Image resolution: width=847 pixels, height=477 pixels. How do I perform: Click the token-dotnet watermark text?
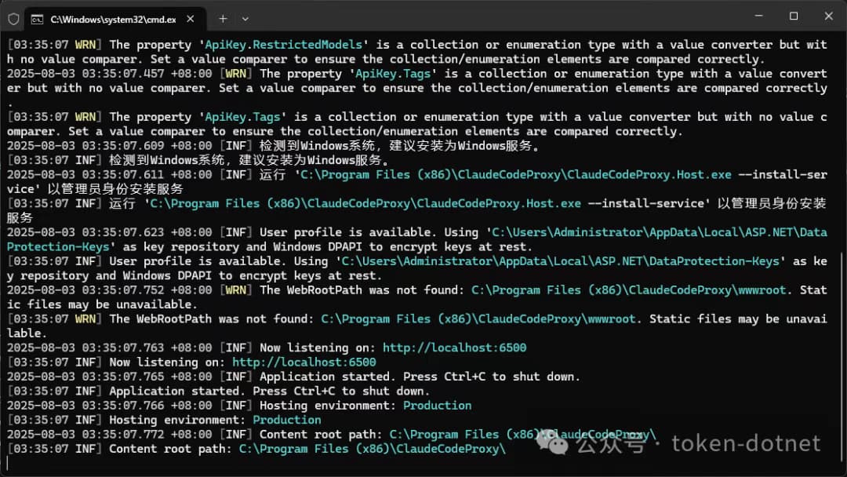[746, 443]
